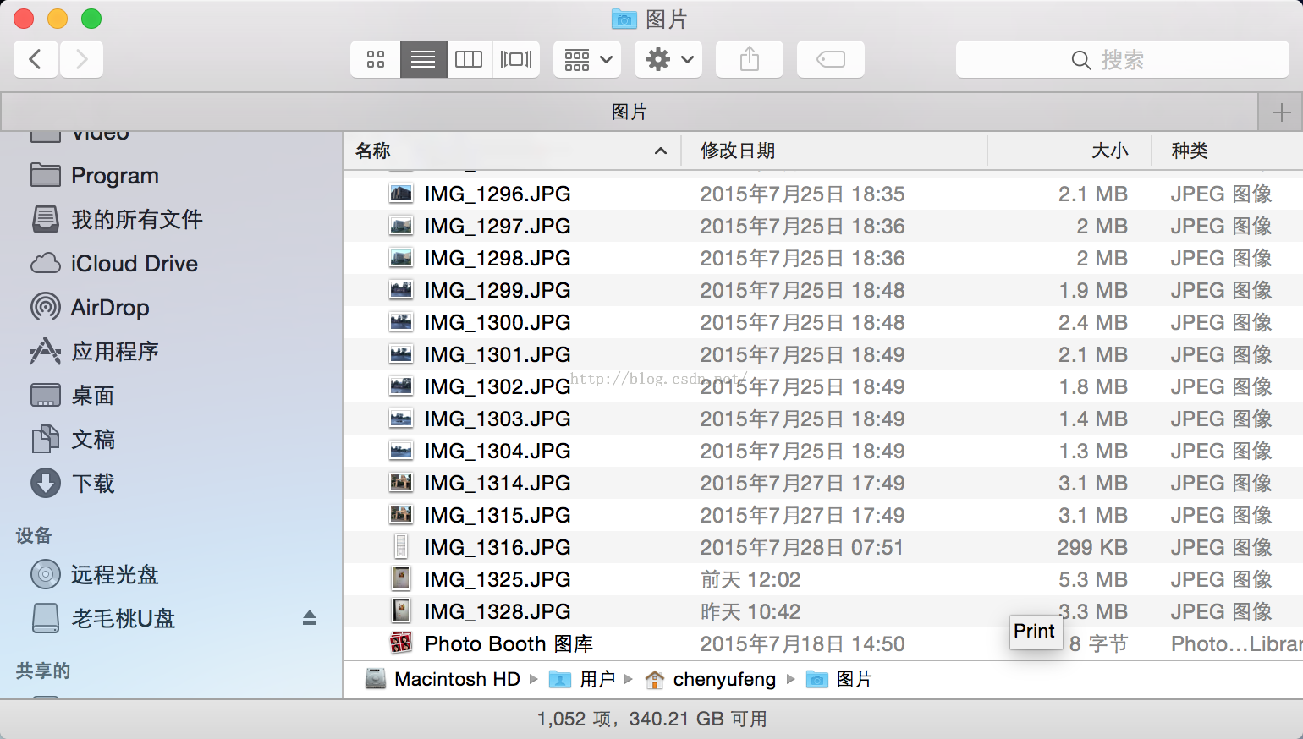Select the IMG_1316.JPG file thumbnail
Viewport: 1303px width, 739px height.
tap(401, 547)
